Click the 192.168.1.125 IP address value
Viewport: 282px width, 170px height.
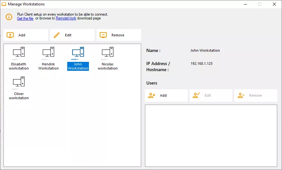201,63
